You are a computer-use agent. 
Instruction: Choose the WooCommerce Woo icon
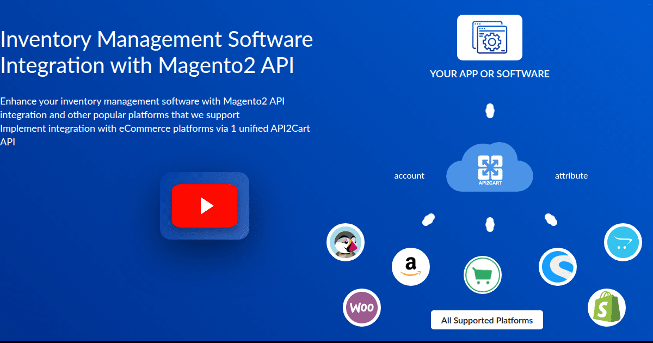[x=362, y=308]
